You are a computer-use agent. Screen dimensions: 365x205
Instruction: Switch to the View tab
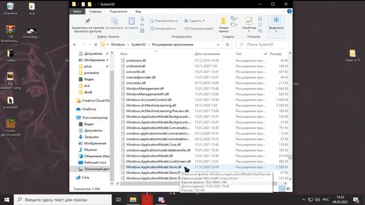138,11
